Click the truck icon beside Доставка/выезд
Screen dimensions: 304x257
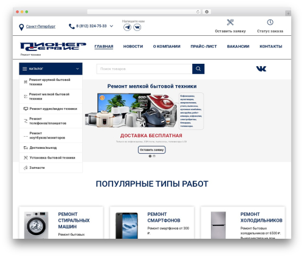click(x=26, y=148)
